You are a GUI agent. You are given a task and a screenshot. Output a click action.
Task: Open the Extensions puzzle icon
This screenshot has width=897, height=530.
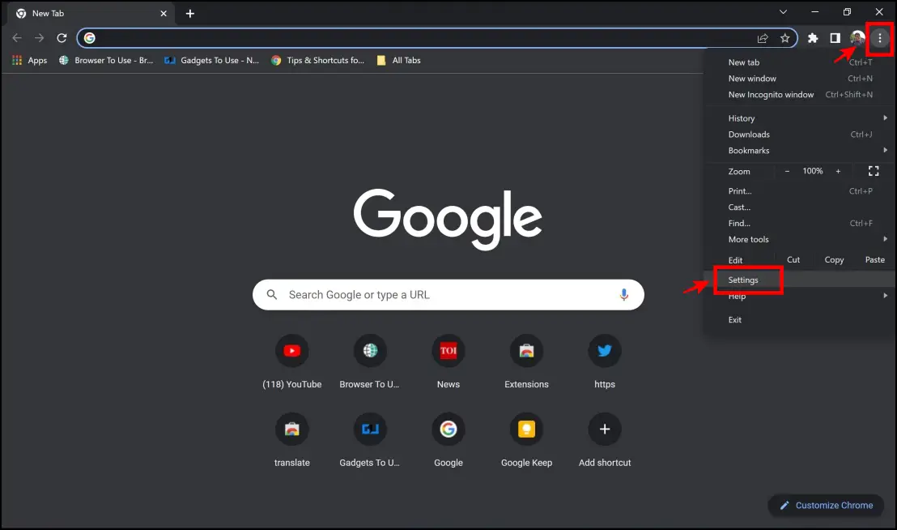click(x=812, y=38)
